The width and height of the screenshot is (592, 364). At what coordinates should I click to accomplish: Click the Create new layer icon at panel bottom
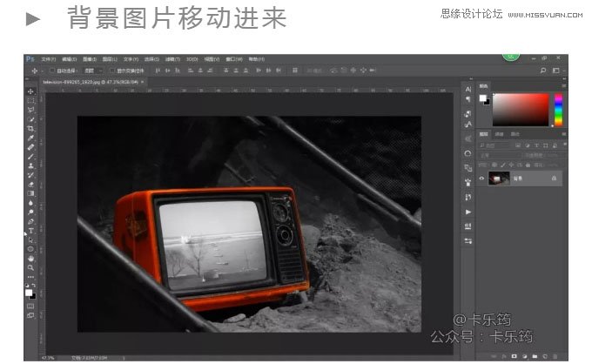(545, 356)
